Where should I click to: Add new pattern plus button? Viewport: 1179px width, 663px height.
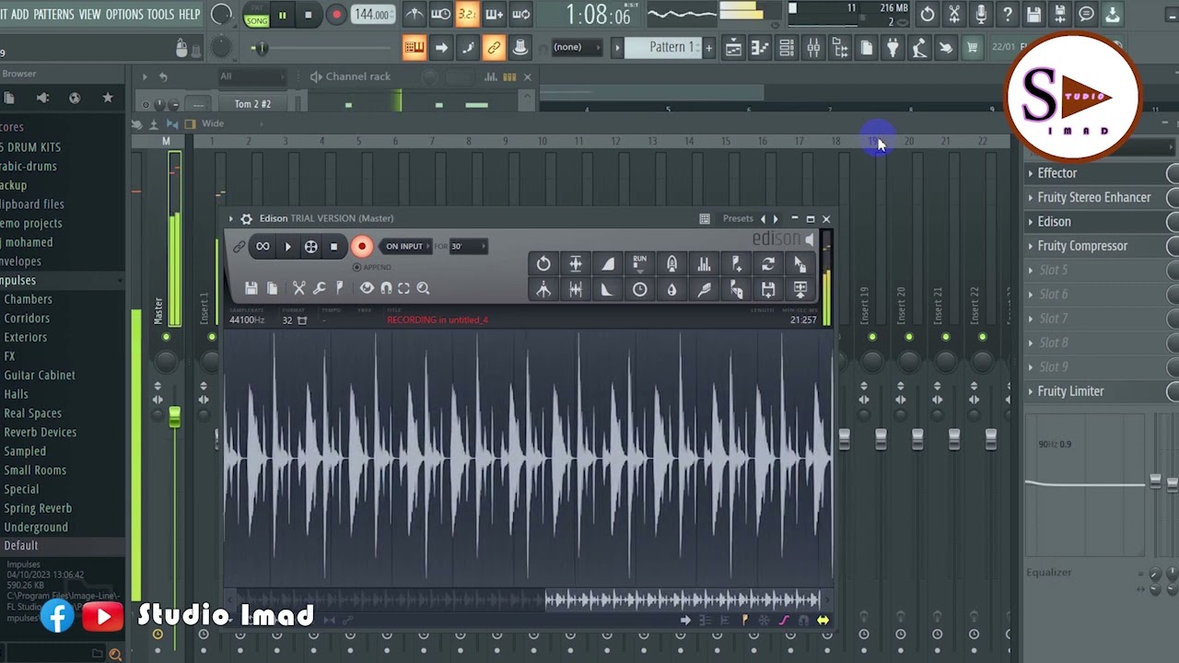pos(708,48)
